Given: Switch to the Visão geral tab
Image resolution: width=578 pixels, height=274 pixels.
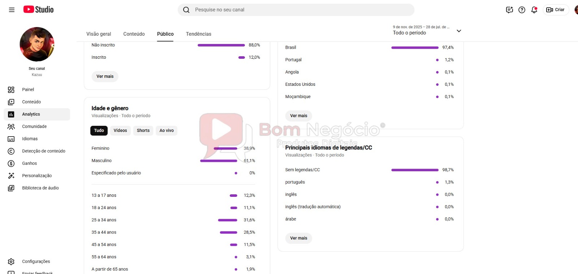Looking at the screenshot, I should tap(99, 34).
